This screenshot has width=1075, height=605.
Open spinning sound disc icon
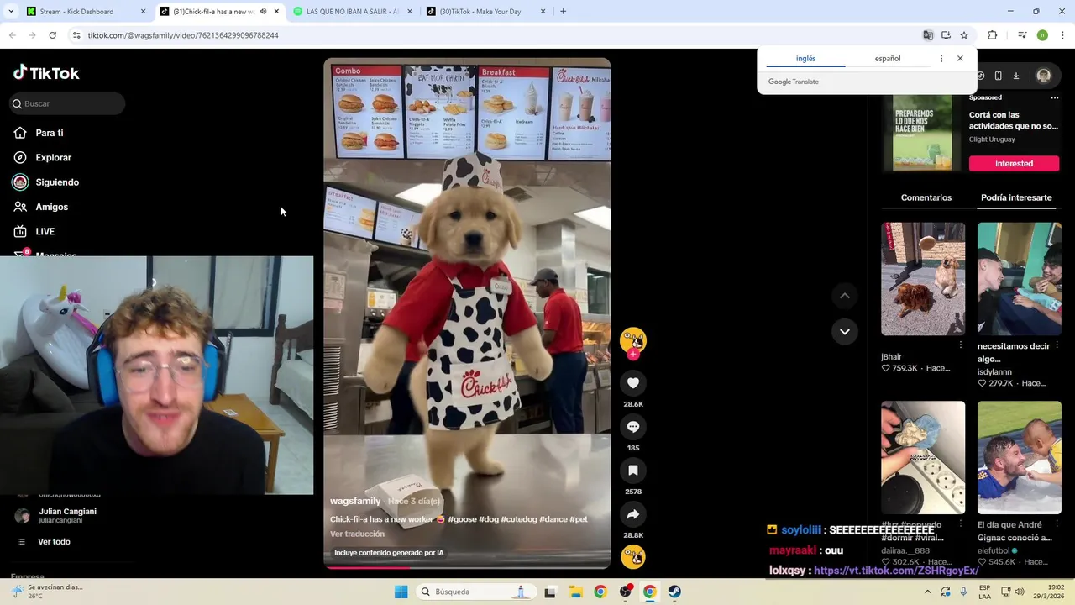tap(633, 556)
